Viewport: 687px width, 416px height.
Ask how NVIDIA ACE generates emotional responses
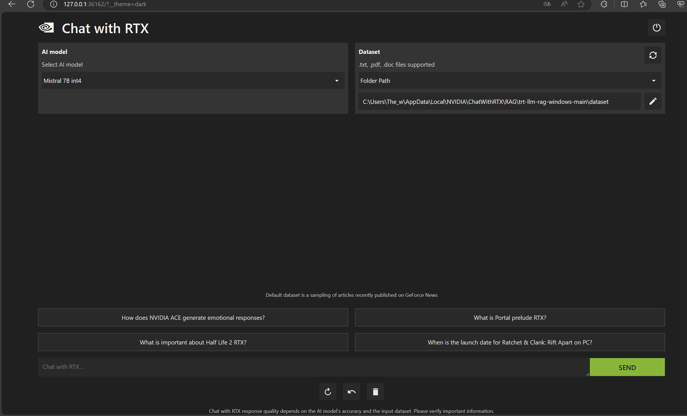[193, 318]
